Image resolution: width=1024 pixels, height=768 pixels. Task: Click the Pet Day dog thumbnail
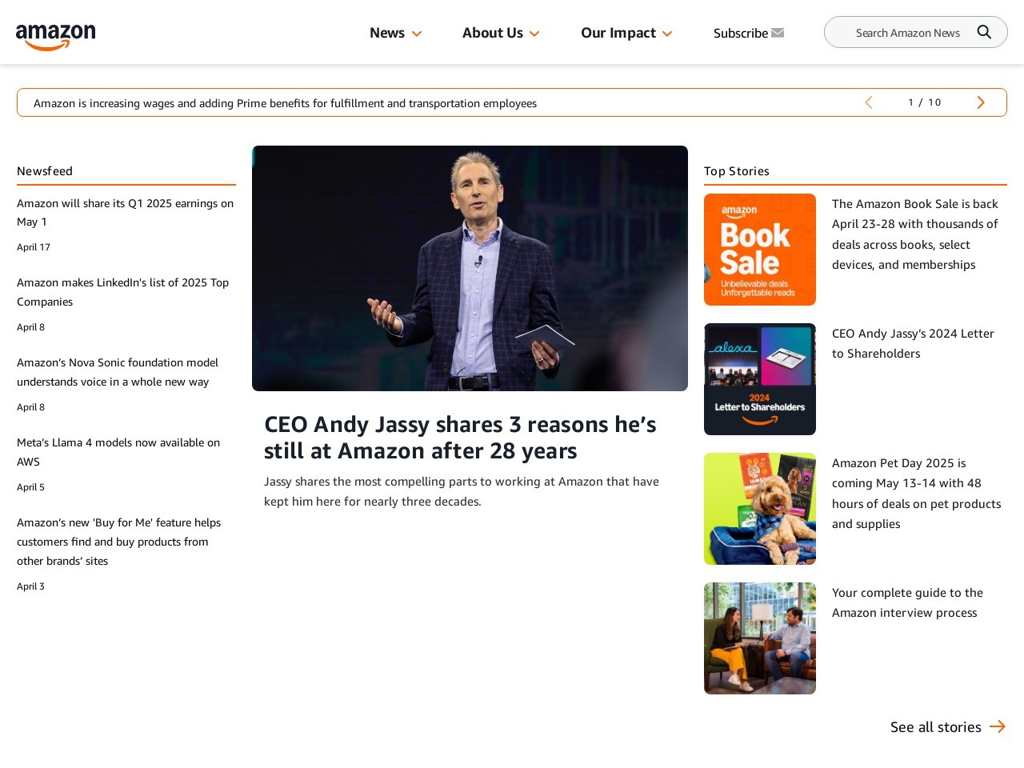tap(760, 509)
